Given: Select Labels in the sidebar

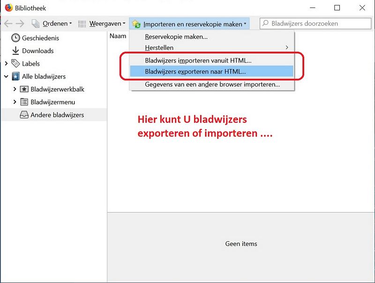Looking at the screenshot, I should (31, 63).
